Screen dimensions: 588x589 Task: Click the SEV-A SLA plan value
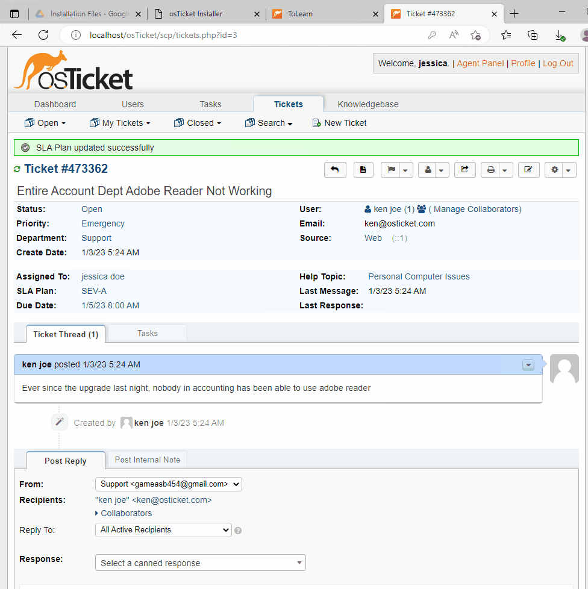94,291
